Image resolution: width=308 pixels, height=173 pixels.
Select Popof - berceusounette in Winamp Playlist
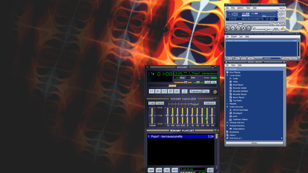(181, 136)
